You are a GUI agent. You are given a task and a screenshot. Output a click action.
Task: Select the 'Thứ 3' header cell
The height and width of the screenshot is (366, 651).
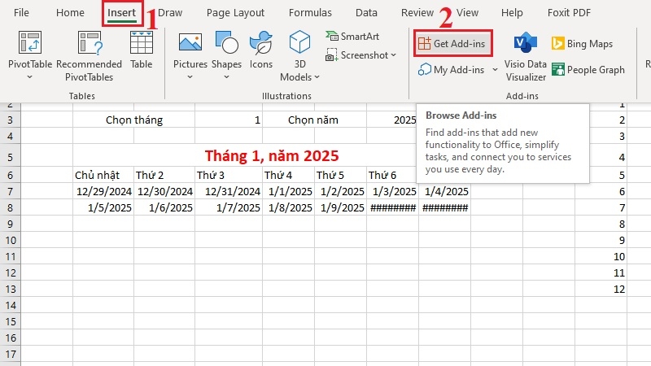pyautogui.click(x=229, y=175)
